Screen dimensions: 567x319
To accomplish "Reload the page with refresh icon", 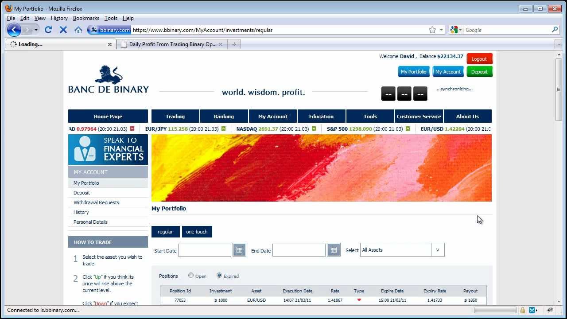I will click(x=48, y=30).
